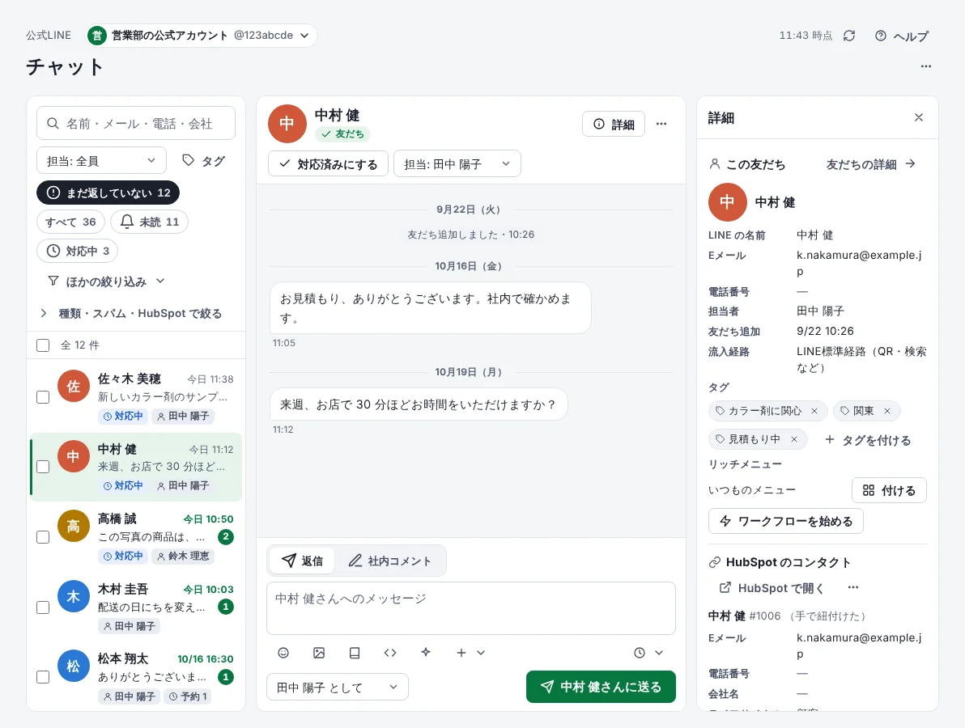Check the 高橋 誠 conversation checkbox
Image resolution: width=965 pixels, height=728 pixels.
point(43,537)
